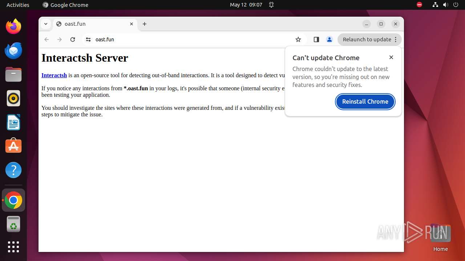This screenshot has width=465, height=261.
Task: Open the Google Chrome app menu
Action: (65, 5)
